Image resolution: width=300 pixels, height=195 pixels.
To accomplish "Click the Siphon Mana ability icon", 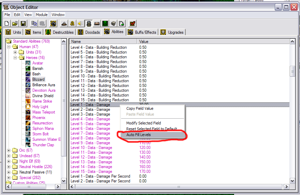I will (28, 129).
